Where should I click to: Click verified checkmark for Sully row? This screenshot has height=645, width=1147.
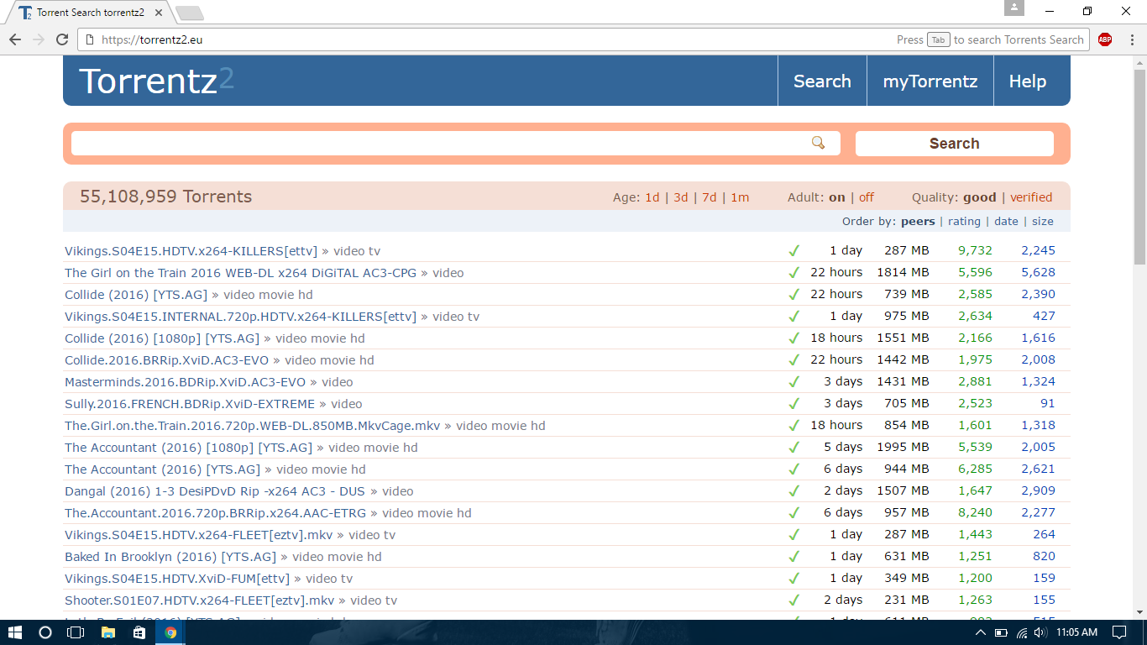(x=793, y=404)
